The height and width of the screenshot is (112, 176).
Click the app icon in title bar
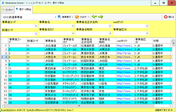[3, 3]
